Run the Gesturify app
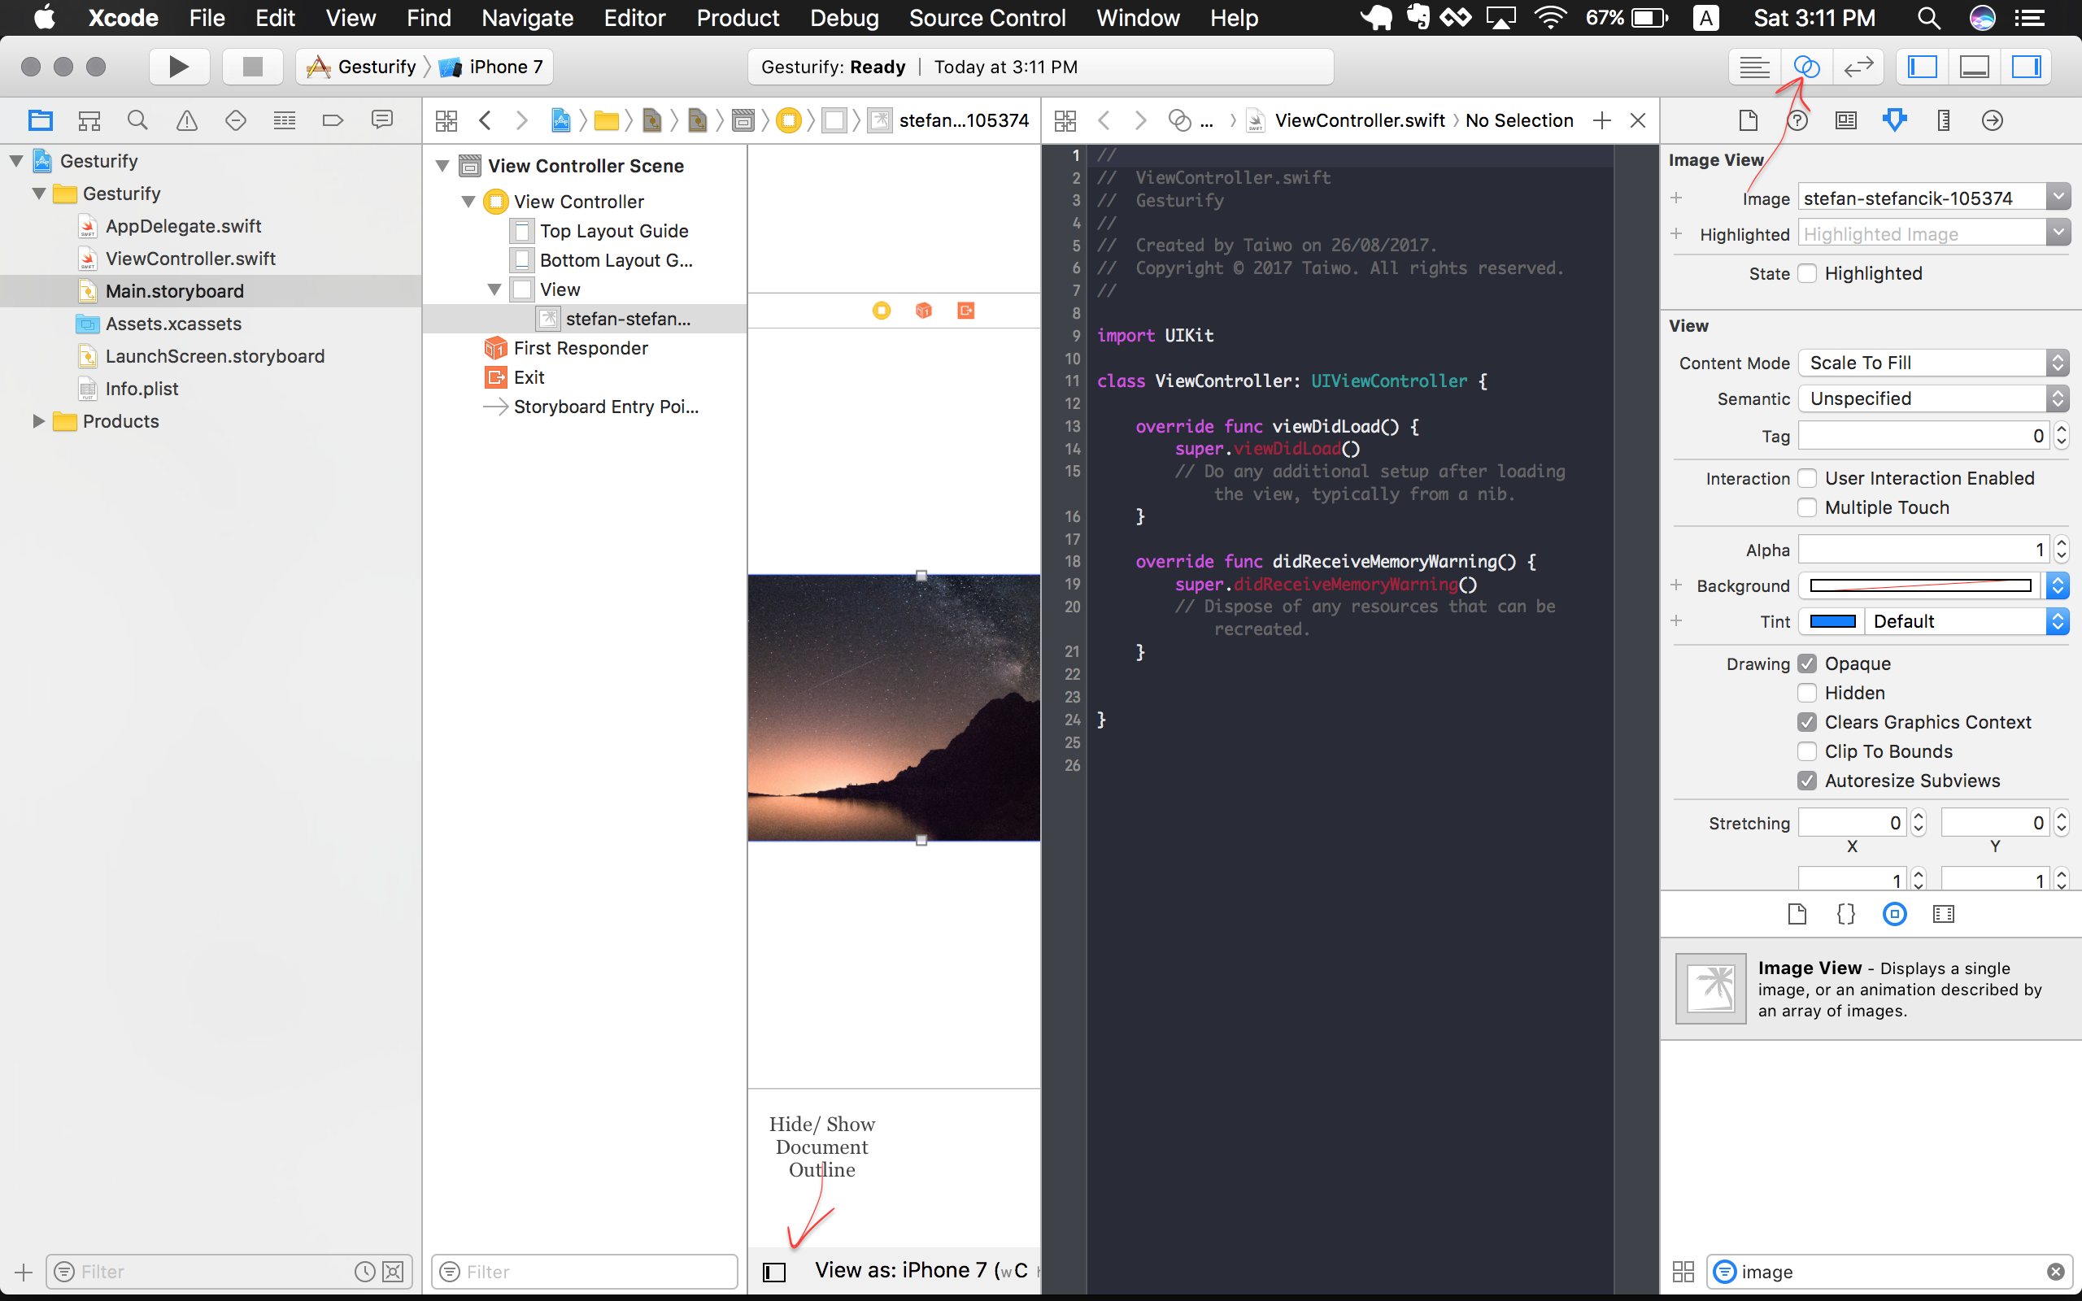 click(179, 66)
